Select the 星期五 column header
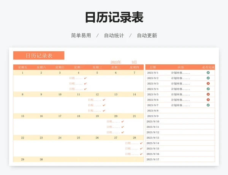The width and height of the screenshot is (228, 175). [22, 67]
